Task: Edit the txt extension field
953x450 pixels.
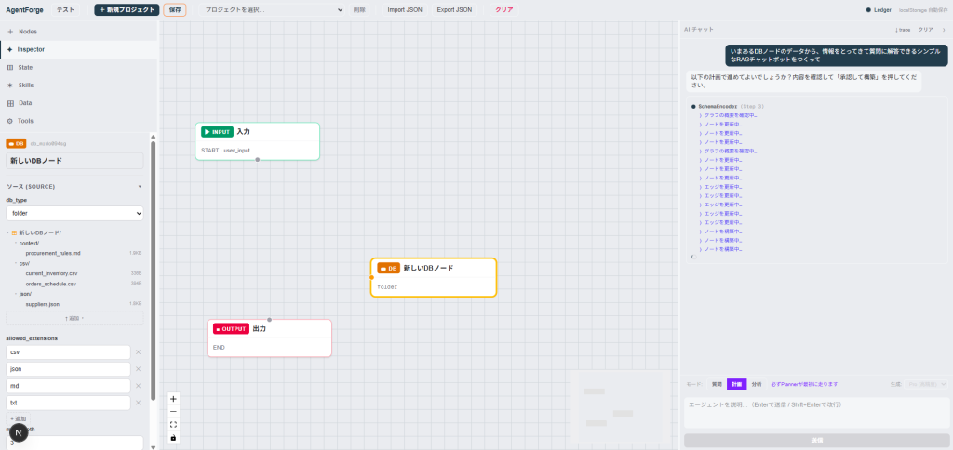Action: pos(68,403)
